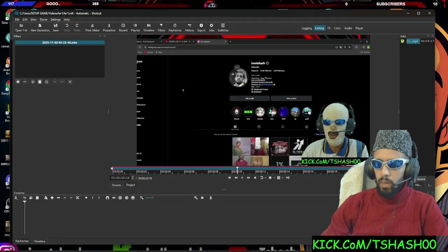Open the Playlist panel
448x252 pixels.
click(x=135, y=28)
